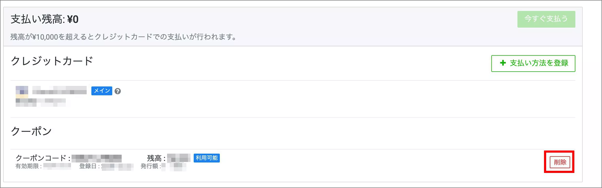Open the question mark help icon beside メイン
This screenshot has height=188, width=602.
(118, 91)
